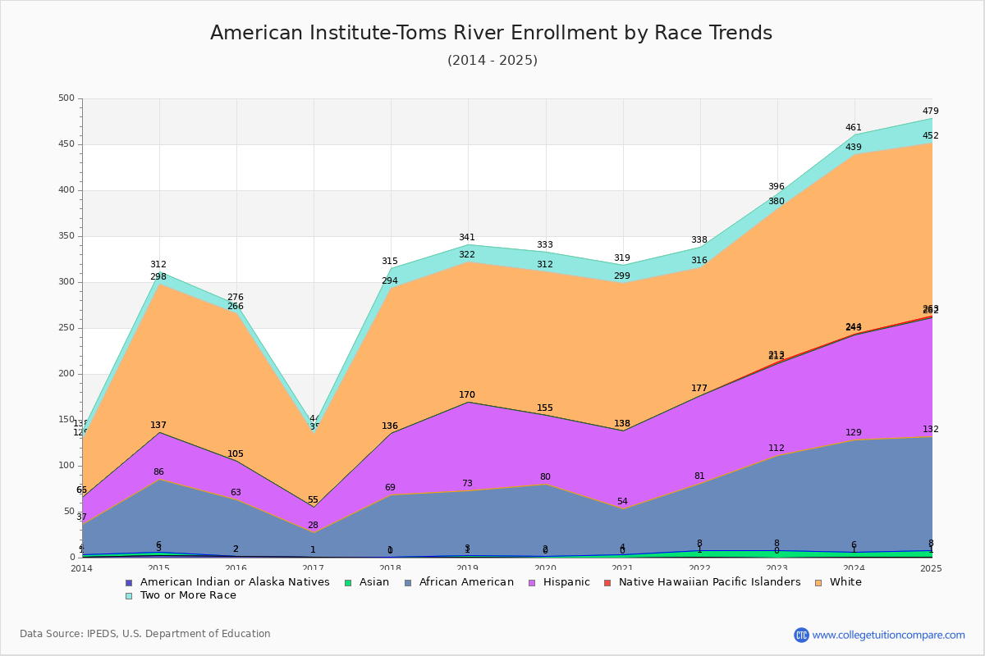
Task: Toggle the Two or More Race legend entry
Action: click(x=181, y=595)
